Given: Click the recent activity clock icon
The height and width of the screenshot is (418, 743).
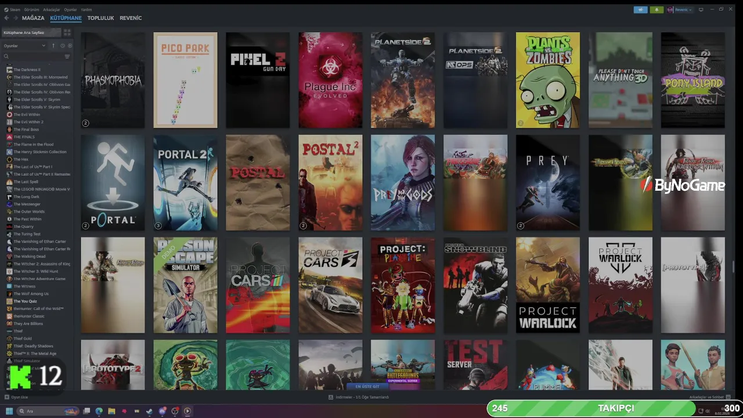Looking at the screenshot, I should pos(63,46).
